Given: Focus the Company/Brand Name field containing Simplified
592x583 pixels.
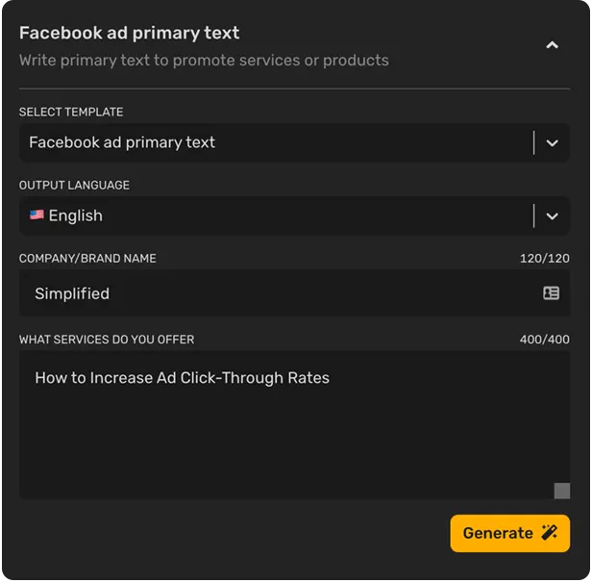Looking at the screenshot, I should [x=294, y=293].
